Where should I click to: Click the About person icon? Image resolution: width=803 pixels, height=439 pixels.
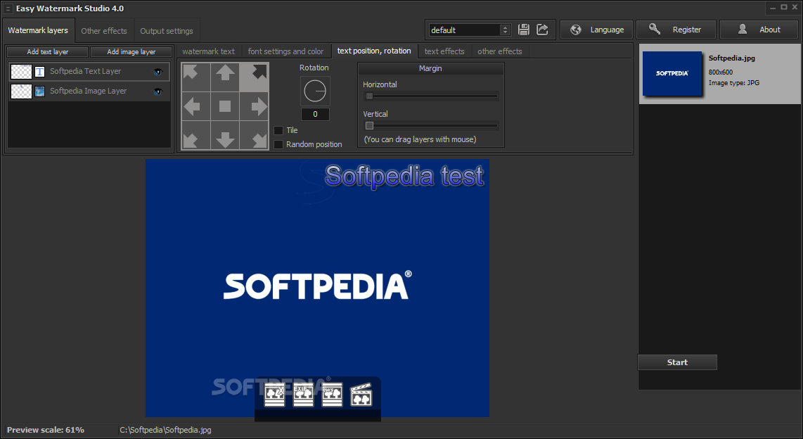pos(742,30)
